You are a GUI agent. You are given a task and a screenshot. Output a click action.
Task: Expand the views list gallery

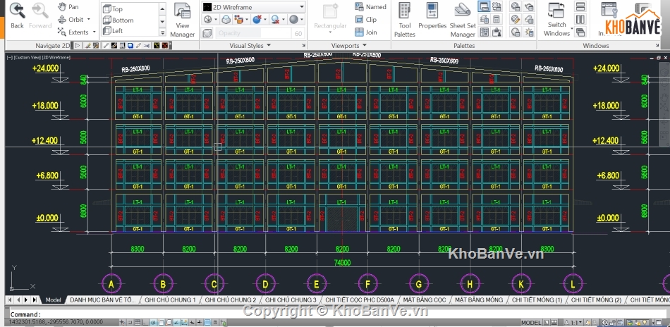(162, 32)
